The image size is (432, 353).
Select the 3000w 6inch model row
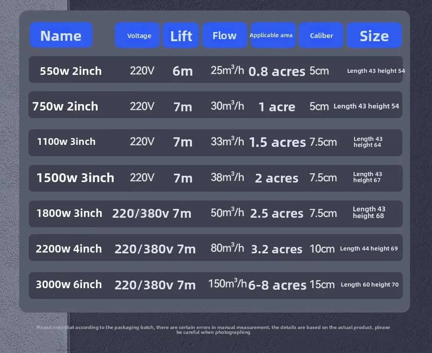pos(216,285)
